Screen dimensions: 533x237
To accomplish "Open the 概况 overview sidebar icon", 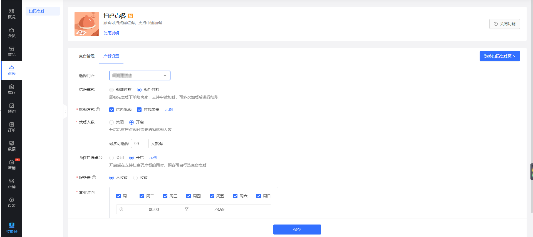I will coord(12,14).
